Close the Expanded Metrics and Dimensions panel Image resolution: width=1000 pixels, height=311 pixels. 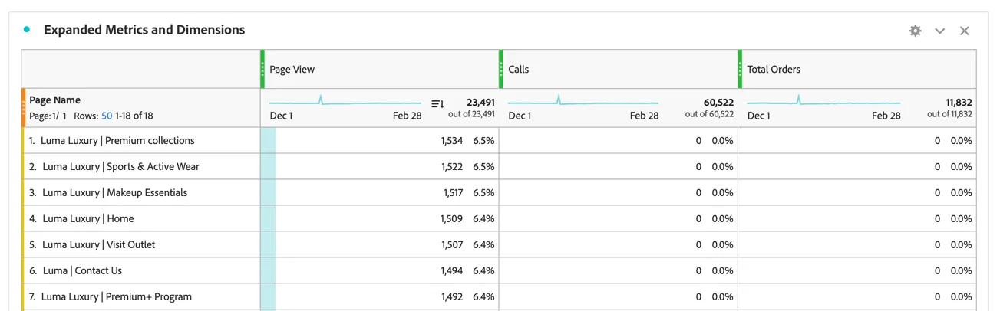point(965,31)
